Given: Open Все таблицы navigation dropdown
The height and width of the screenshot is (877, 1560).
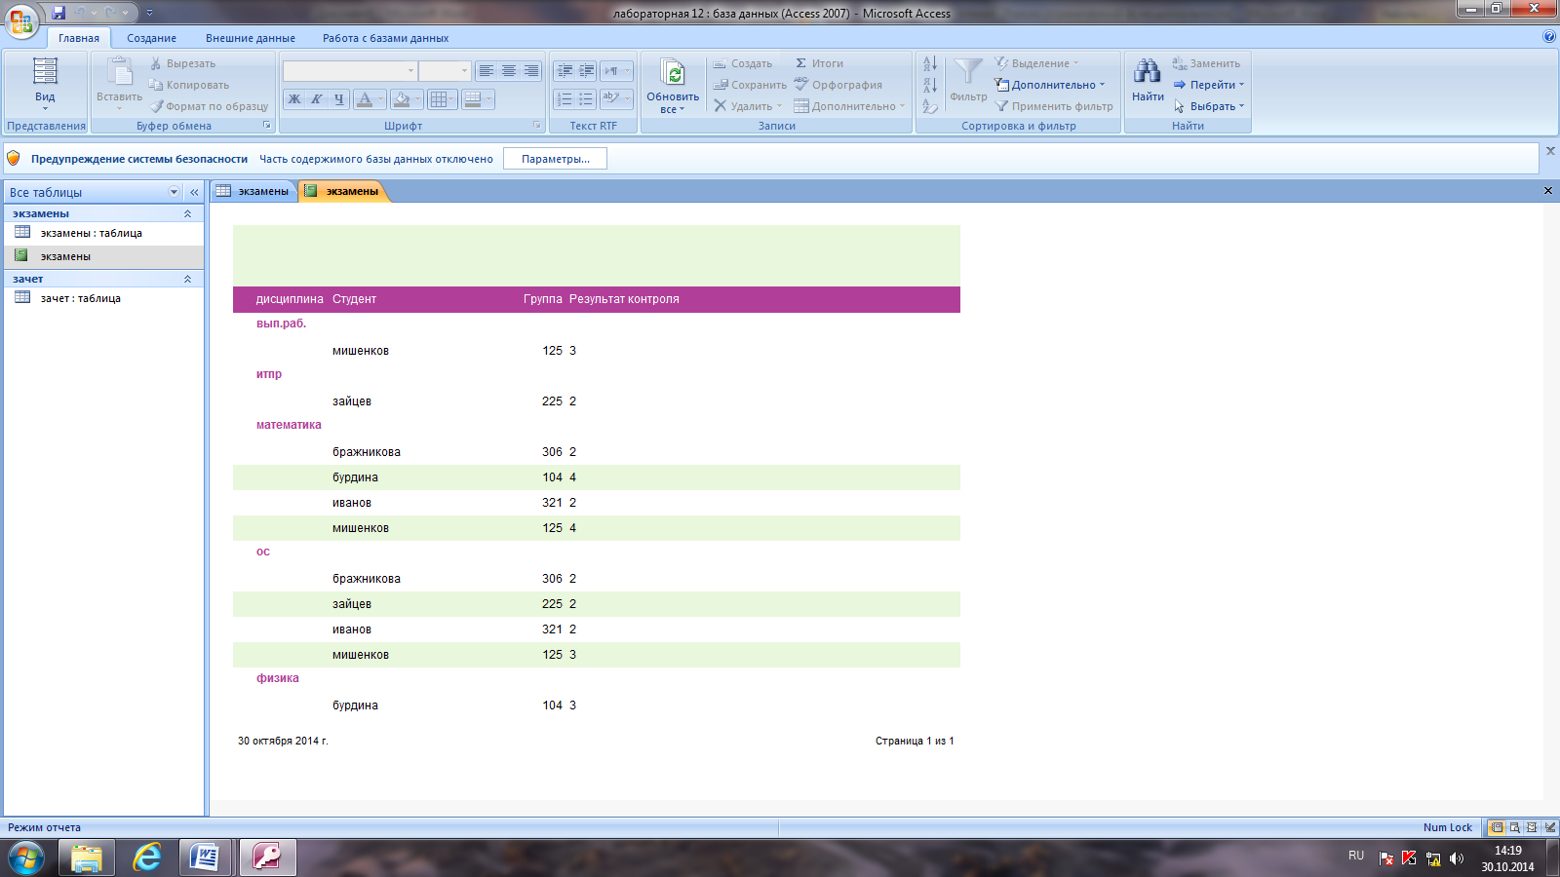Looking at the screenshot, I should (x=175, y=192).
